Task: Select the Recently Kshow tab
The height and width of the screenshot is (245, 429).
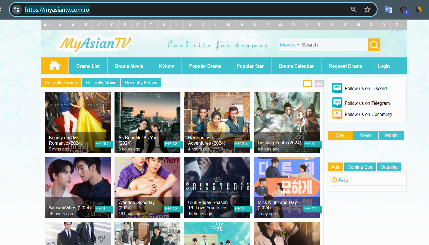Action: tap(141, 83)
